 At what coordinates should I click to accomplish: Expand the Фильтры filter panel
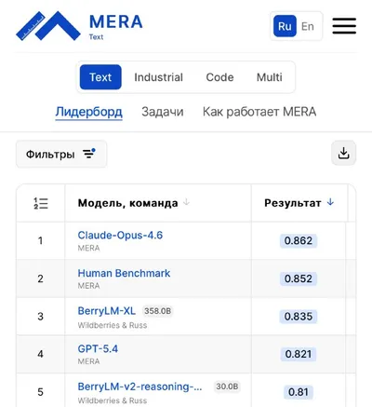point(61,154)
